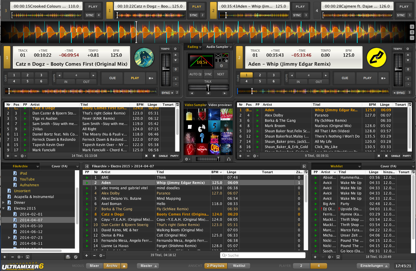The height and width of the screenshot is (271, 416).
Task: Switch to the Waitlist view
Action: [239, 266]
